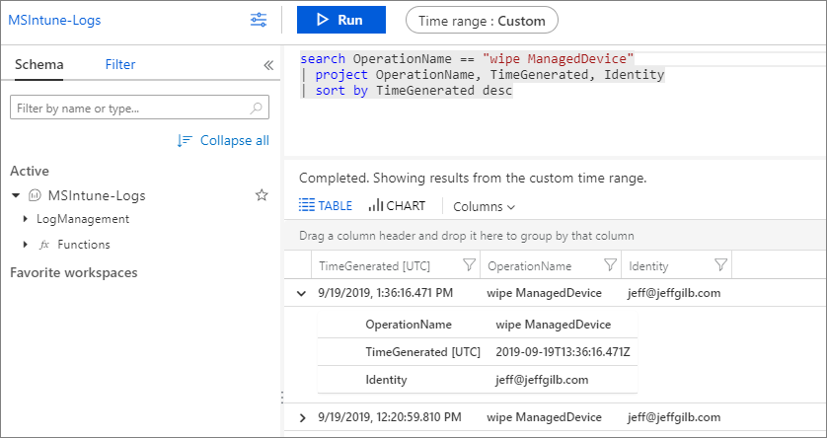
Task: Open the query settings sliders icon
Action: coord(259,21)
